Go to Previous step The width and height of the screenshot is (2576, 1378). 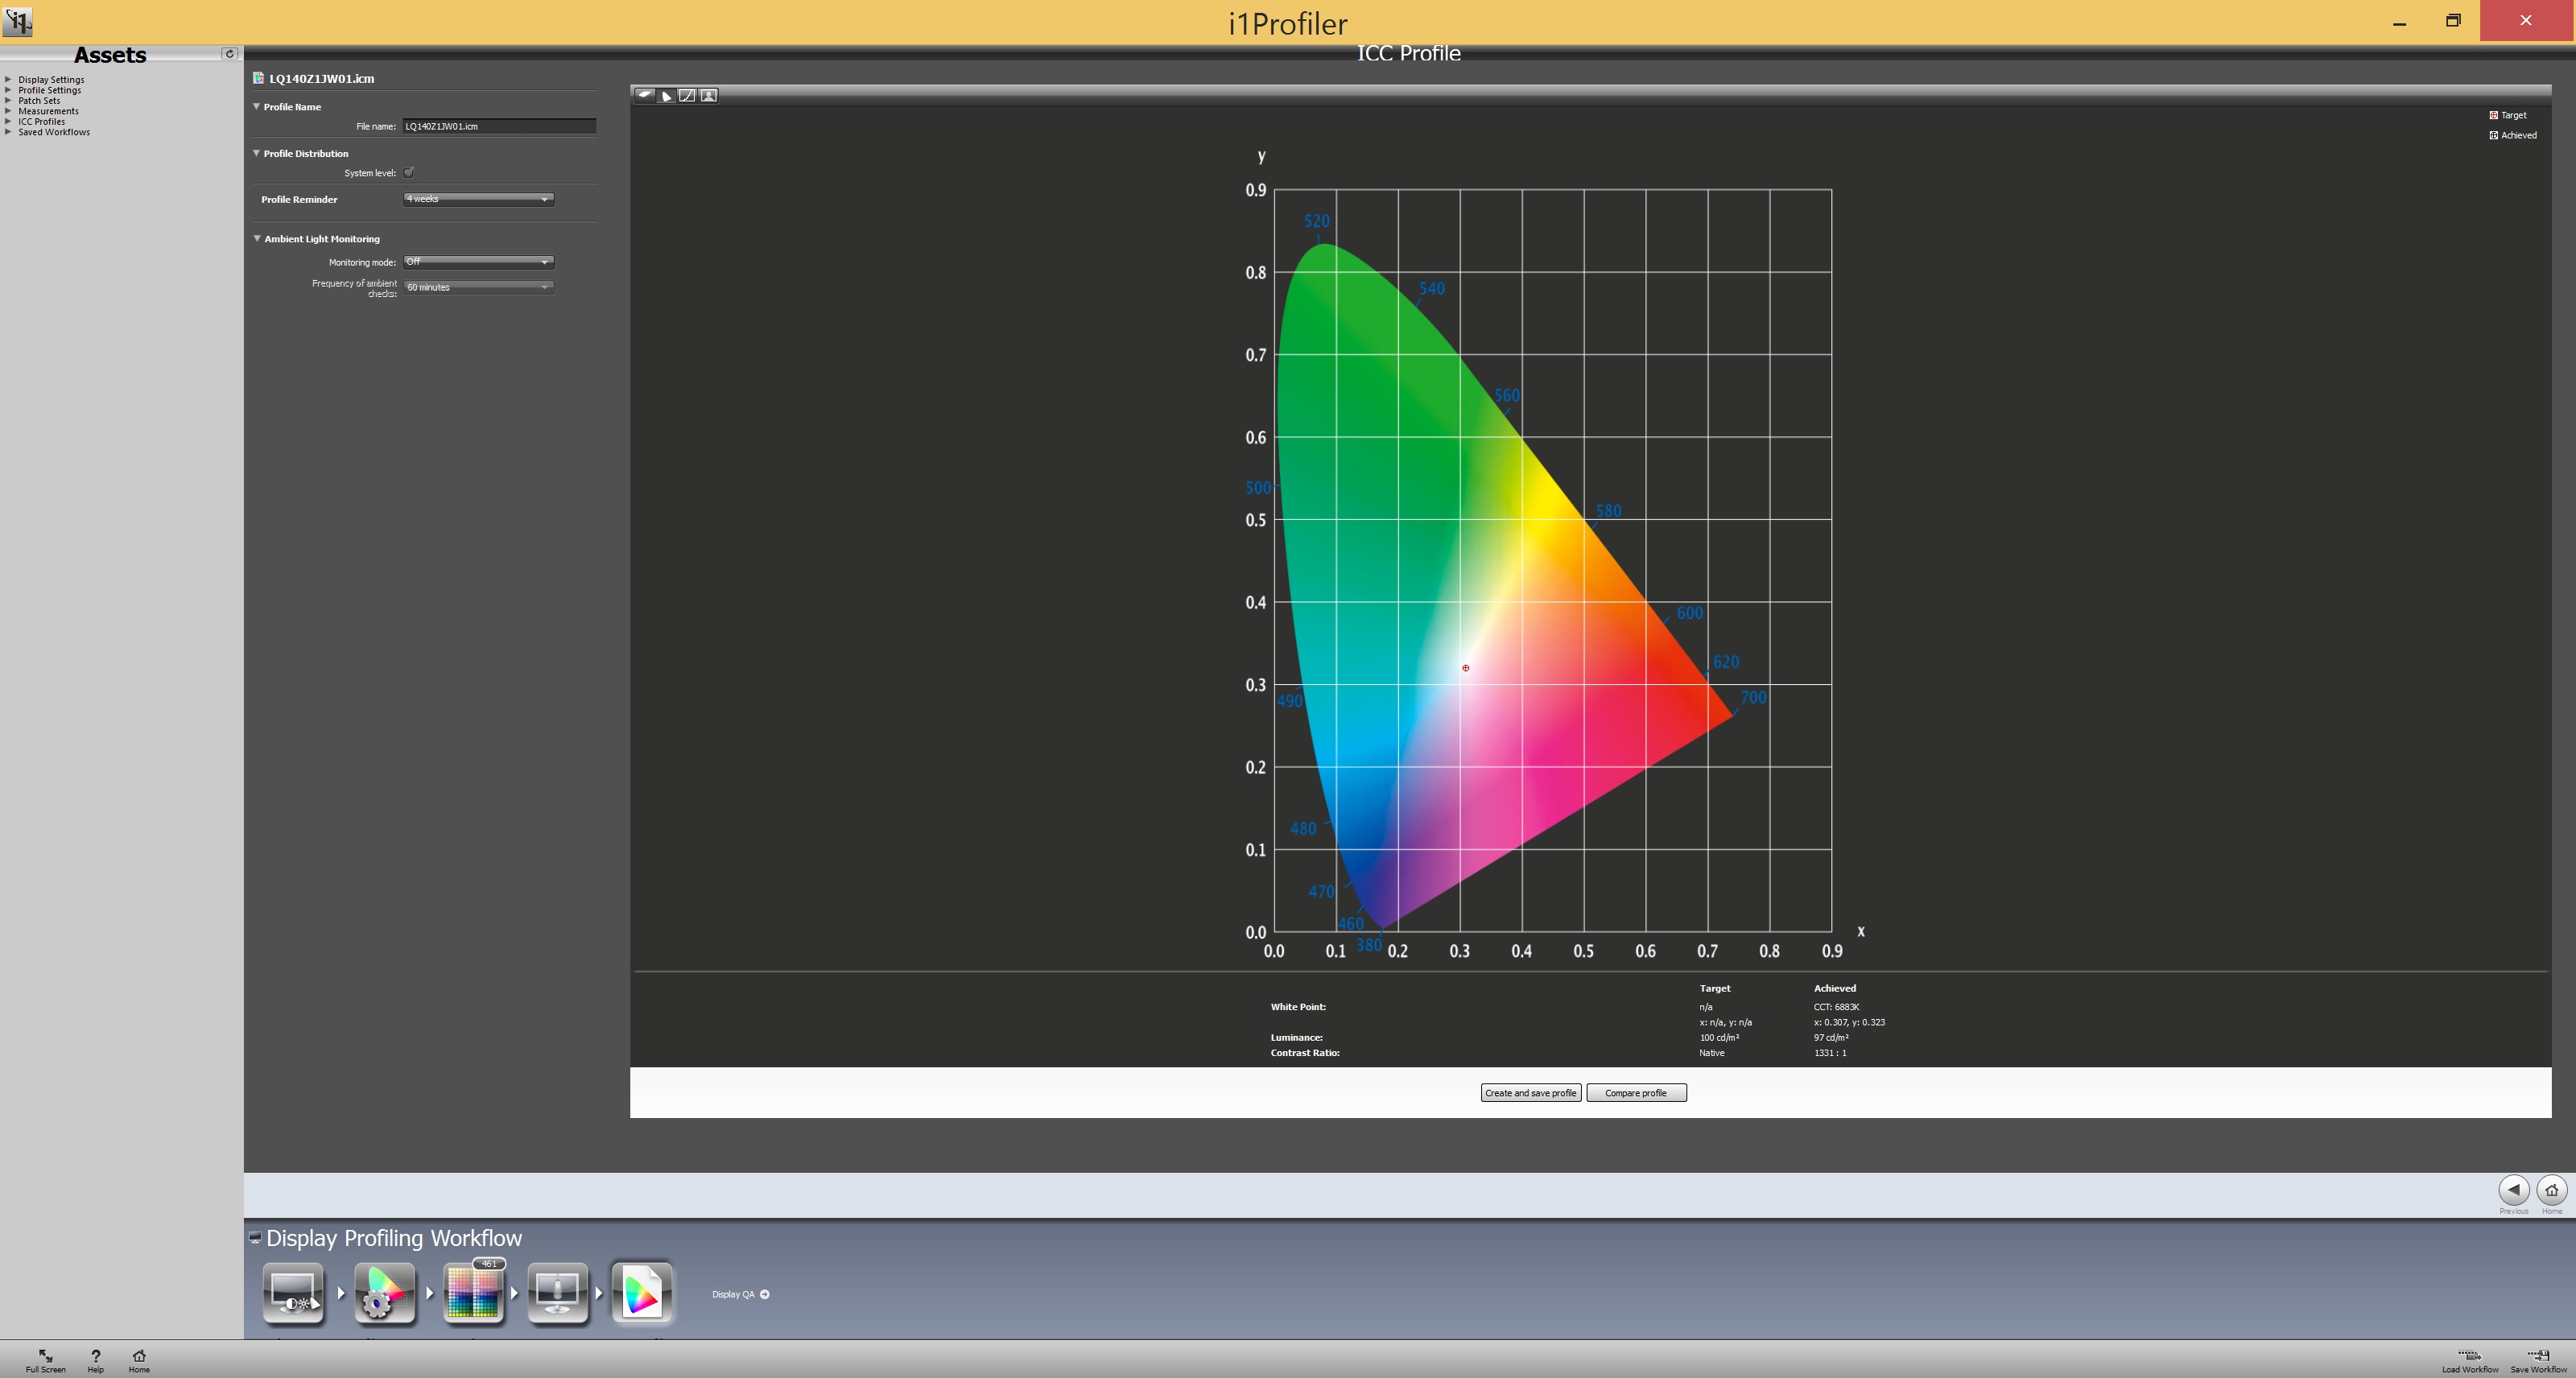tap(2514, 1190)
